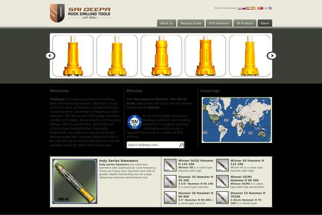Screen dimensions: 322x215
Task: Click the Stunner 30 hammer thumbnail
Action: point(170,197)
